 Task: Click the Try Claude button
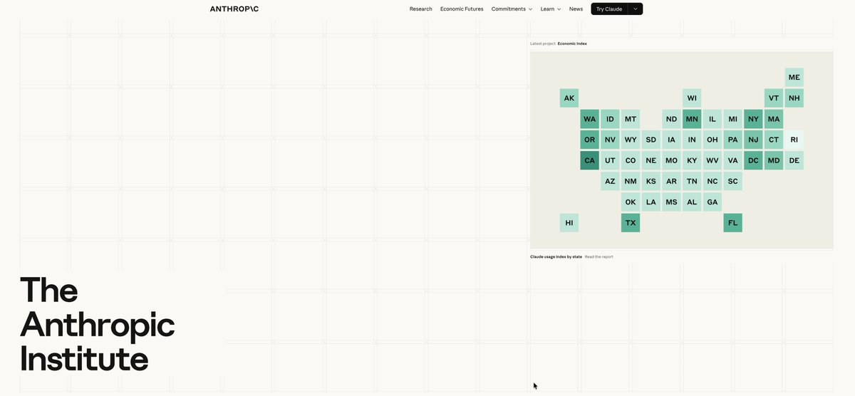pyautogui.click(x=609, y=9)
